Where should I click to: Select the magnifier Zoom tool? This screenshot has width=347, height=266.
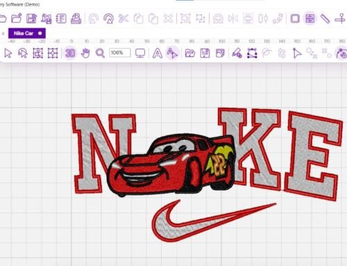tap(100, 53)
